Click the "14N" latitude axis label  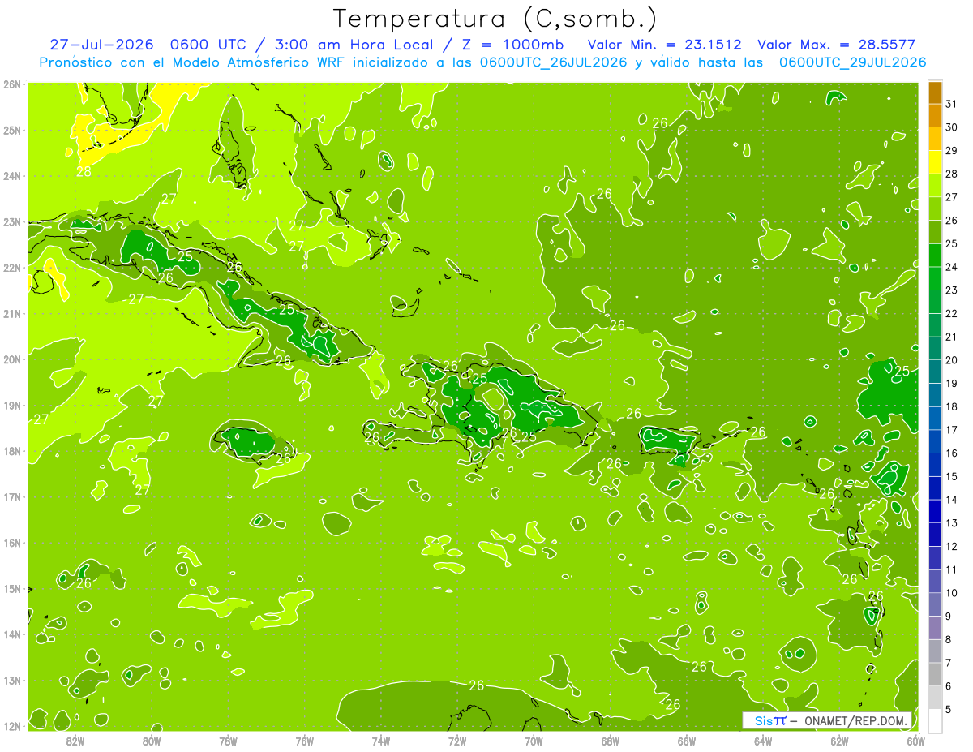(12, 634)
